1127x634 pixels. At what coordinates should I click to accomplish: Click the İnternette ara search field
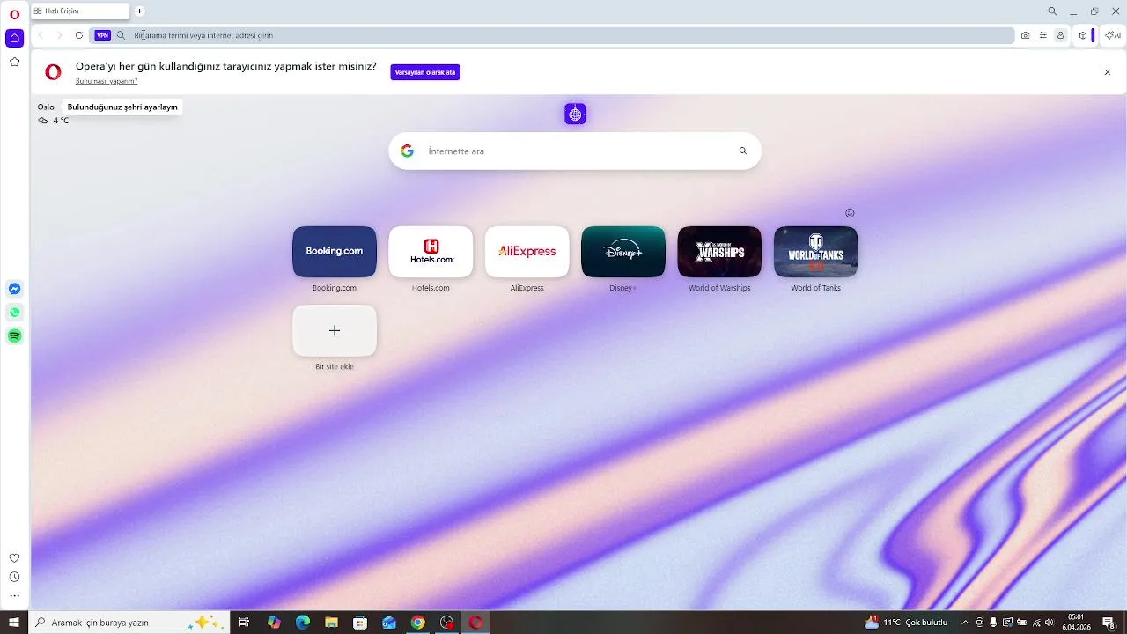(577, 151)
